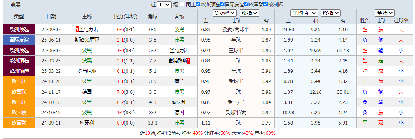415x139 pixels.
Task: Click the 走 handicap result
Action: [381, 61]
